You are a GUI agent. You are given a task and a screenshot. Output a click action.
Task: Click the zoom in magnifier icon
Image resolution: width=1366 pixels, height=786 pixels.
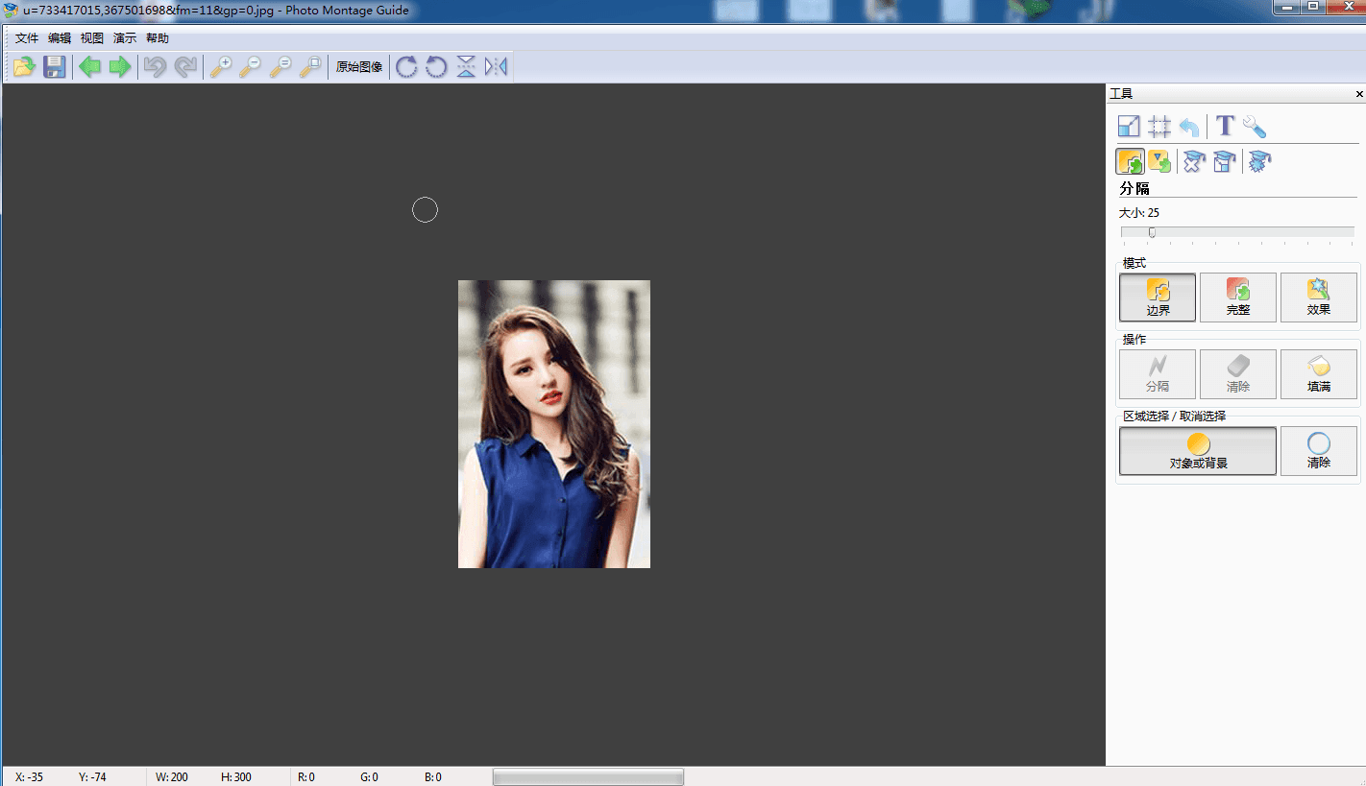point(221,67)
